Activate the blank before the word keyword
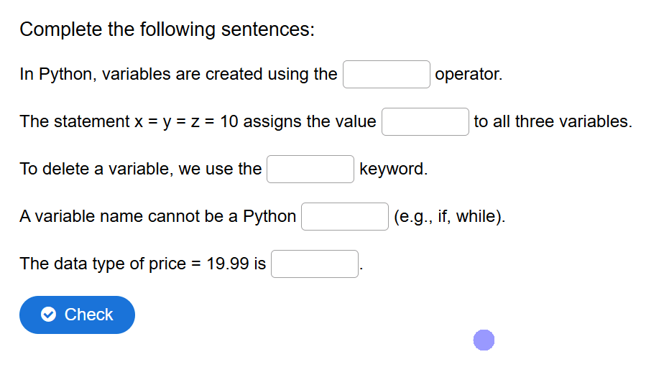664x367 pixels. [x=310, y=169]
